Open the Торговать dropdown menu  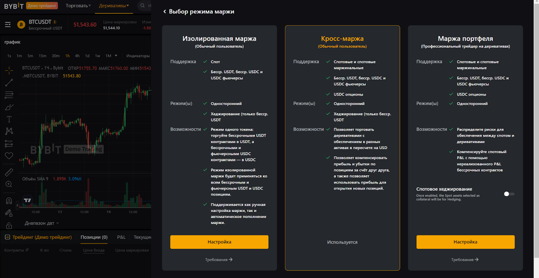[78, 6]
